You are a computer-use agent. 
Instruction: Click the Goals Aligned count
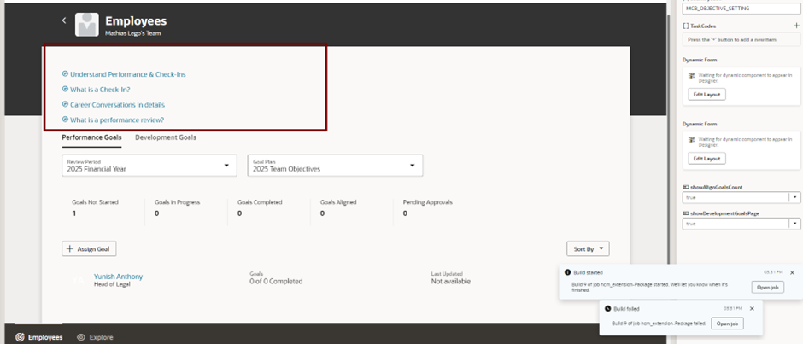click(322, 213)
